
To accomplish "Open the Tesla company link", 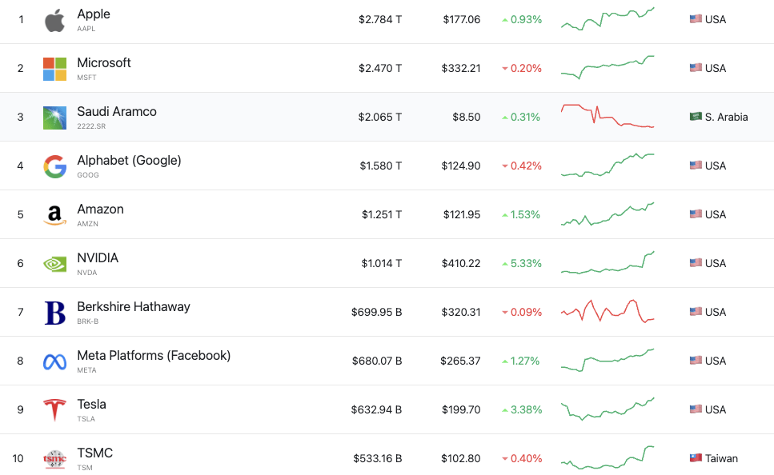I will [x=92, y=405].
